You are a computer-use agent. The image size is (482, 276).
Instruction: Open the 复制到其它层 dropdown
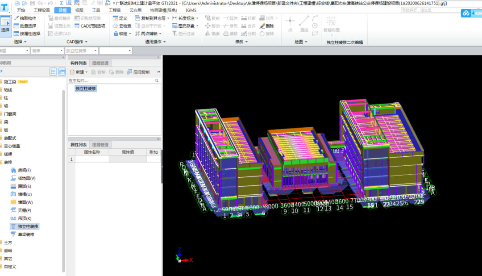pos(168,18)
